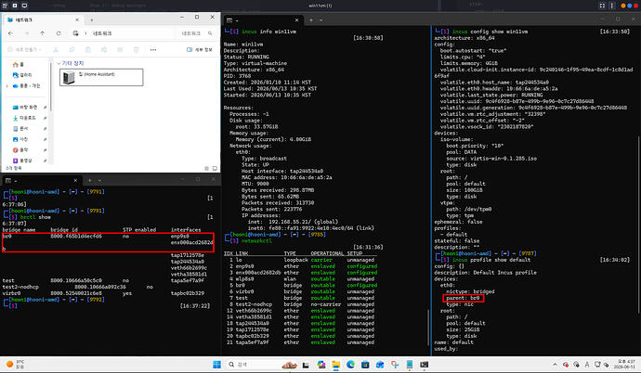Open Videos folder in Explorer sidebar

click(x=22, y=161)
